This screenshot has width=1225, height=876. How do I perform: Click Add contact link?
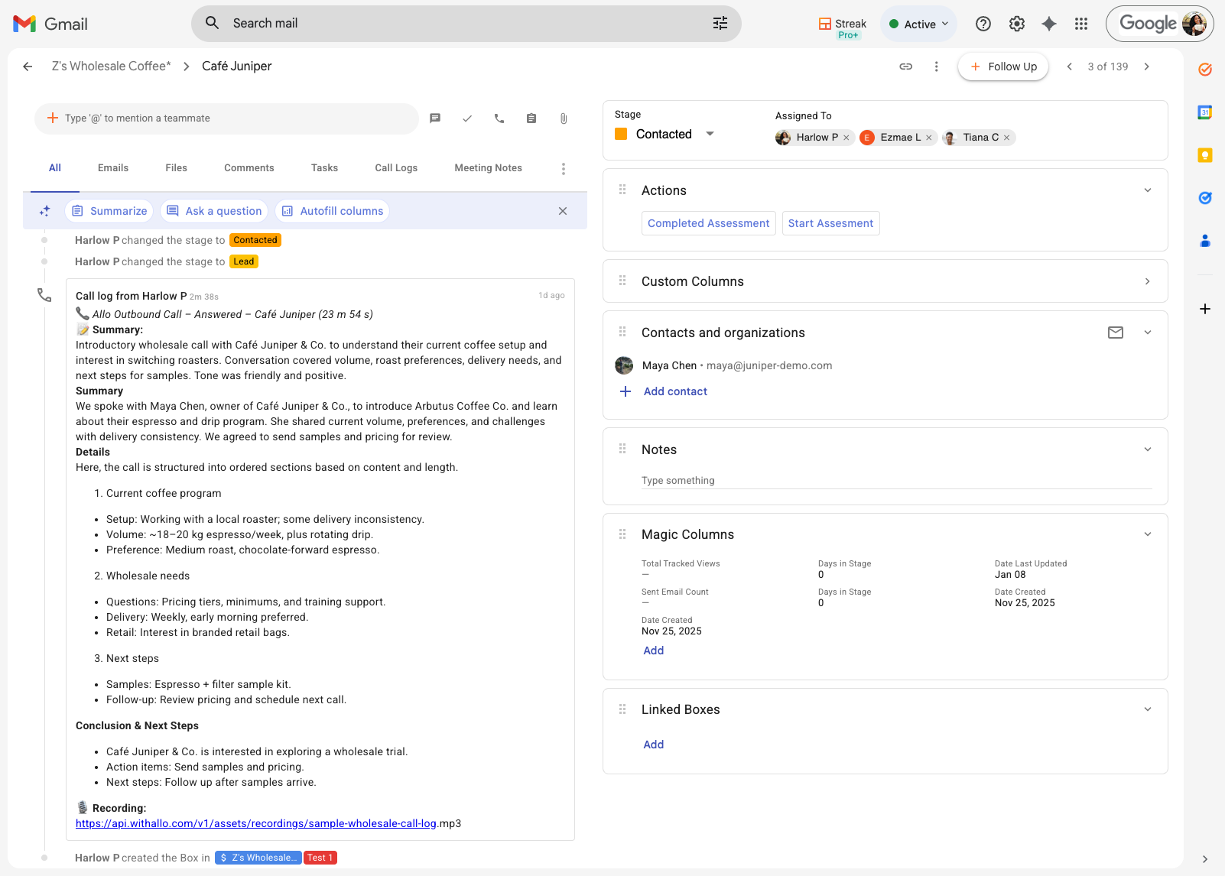(x=675, y=391)
